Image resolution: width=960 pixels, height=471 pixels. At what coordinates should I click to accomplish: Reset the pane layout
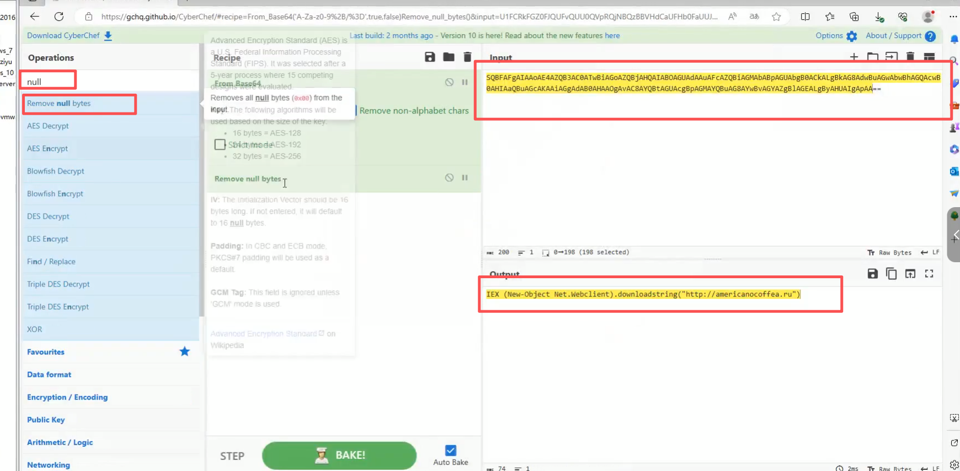929,57
